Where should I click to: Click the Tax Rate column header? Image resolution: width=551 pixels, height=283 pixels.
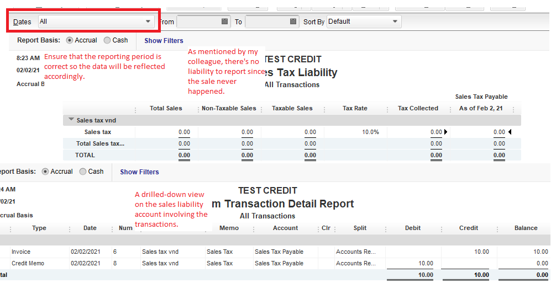[355, 108]
